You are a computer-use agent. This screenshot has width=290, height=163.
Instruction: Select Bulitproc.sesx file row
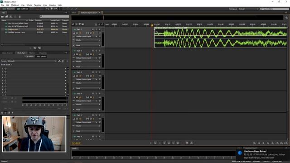[x=35, y=29]
